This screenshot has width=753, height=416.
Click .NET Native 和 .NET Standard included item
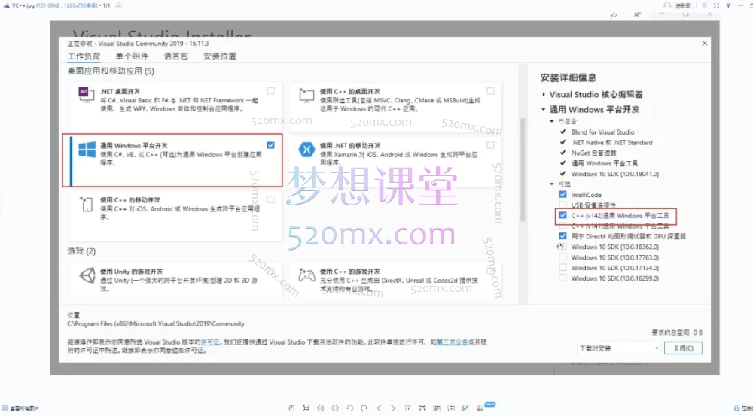(x=611, y=142)
